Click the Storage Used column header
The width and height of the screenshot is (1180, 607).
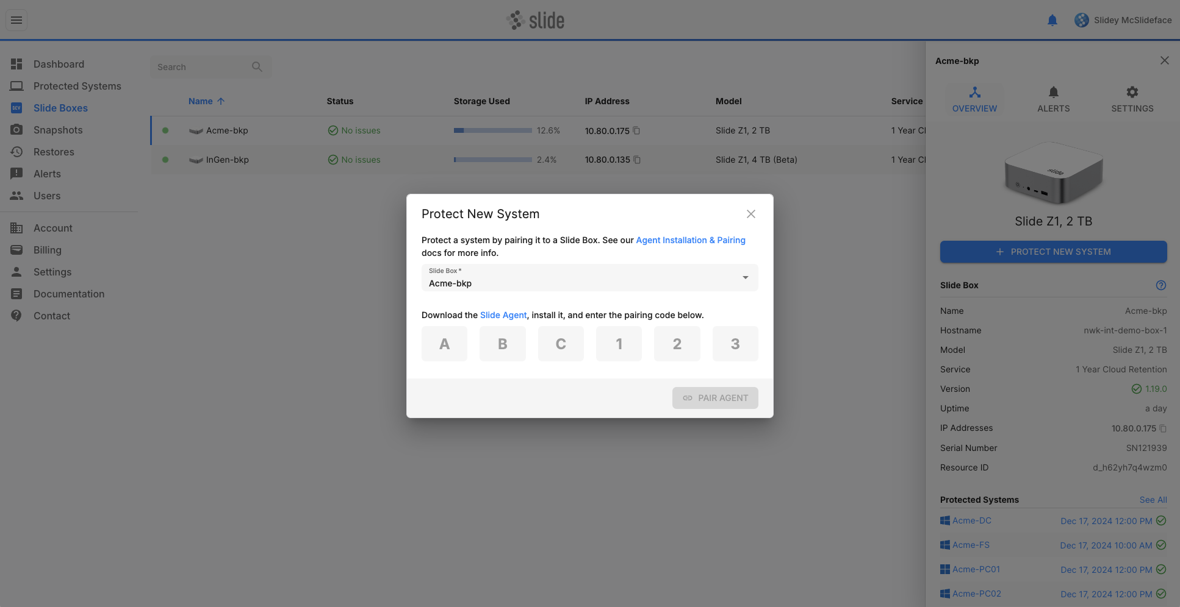pos(482,101)
